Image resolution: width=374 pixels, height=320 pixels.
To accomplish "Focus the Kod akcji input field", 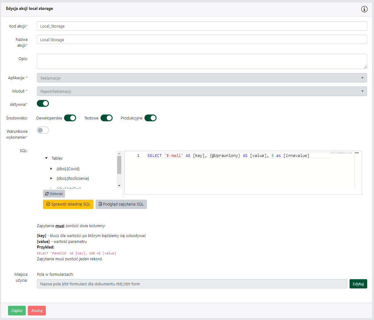I will 202,26.
